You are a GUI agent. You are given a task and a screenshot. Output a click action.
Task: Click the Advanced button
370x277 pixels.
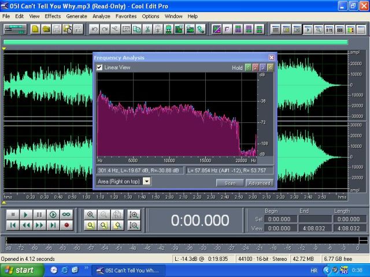(259, 183)
